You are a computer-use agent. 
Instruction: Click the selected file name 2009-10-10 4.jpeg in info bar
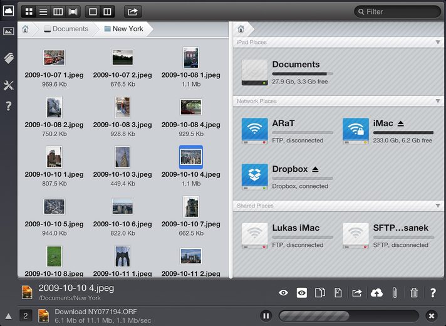click(x=76, y=288)
